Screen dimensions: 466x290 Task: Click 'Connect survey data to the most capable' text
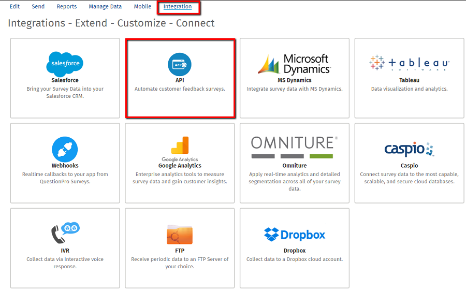pyautogui.click(x=409, y=178)
